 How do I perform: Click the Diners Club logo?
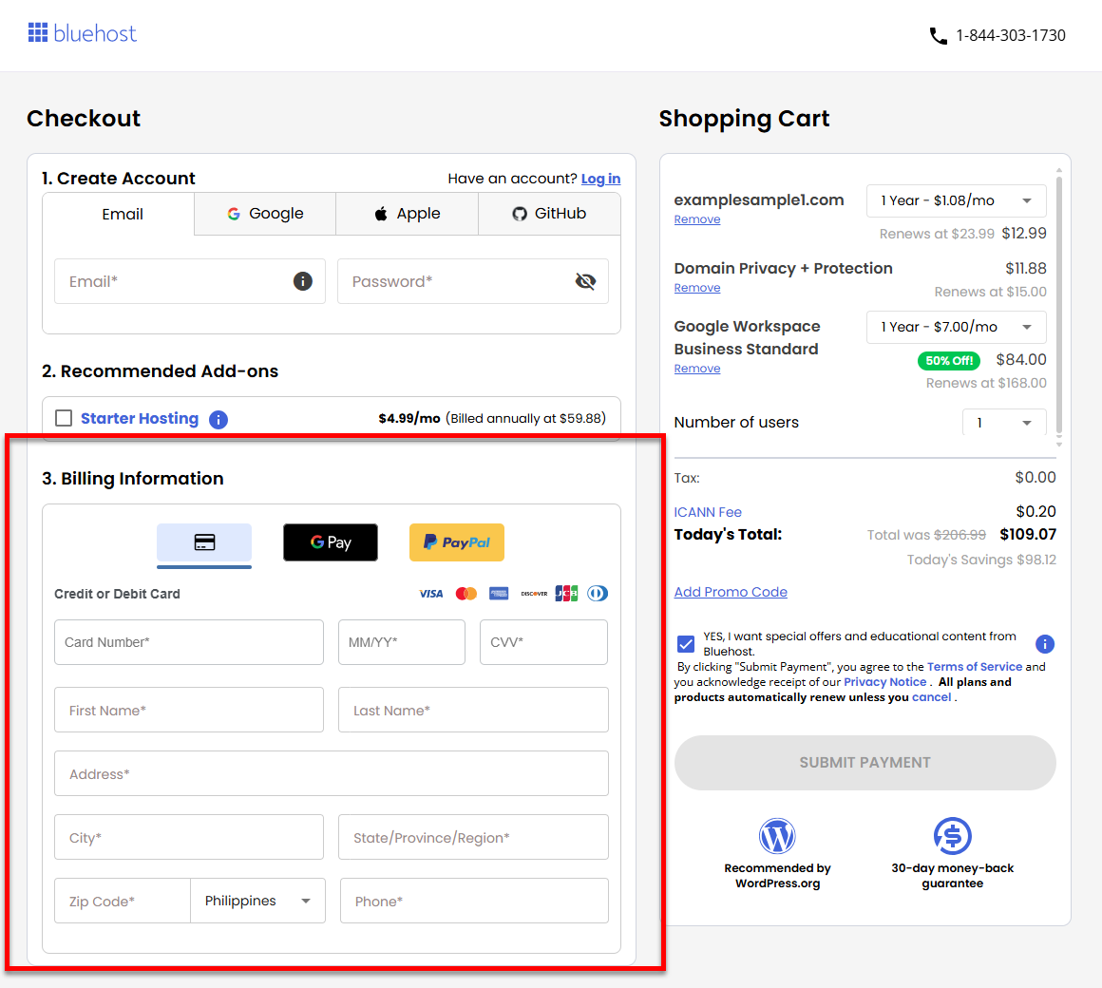coord(598,594)
